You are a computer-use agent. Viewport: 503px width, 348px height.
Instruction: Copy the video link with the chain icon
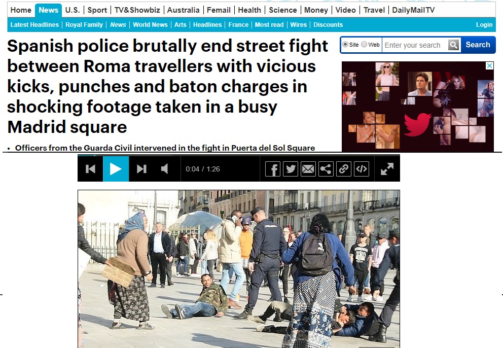click(x=344, y=169)
